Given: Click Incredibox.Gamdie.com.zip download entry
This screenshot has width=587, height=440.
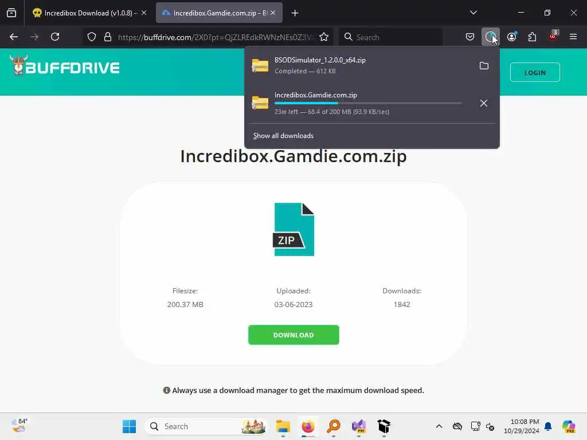Looking at the screenshot, I should coord(359,103).
